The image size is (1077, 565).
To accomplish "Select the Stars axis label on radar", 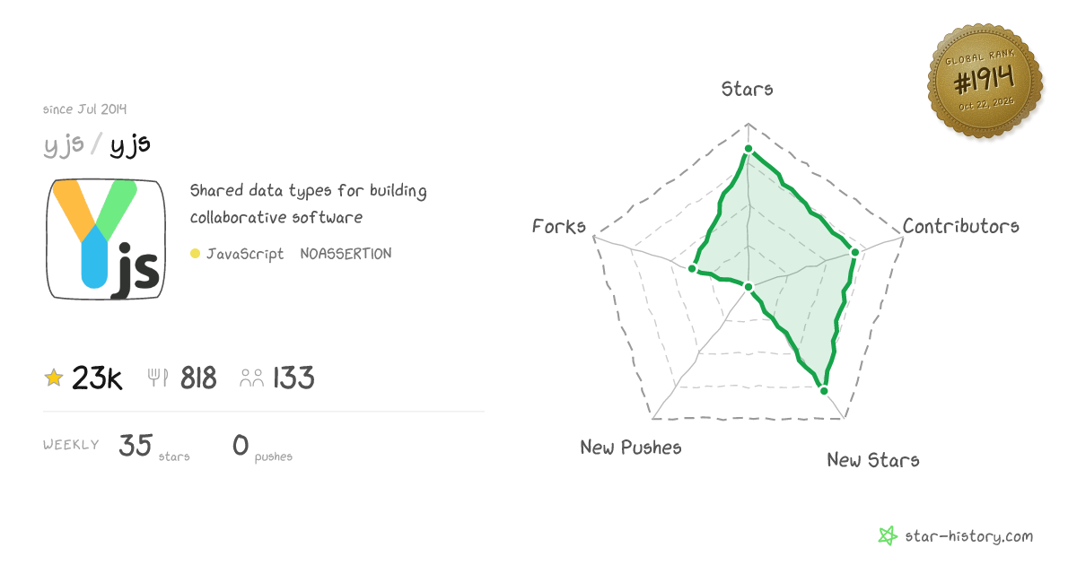I will point(748,89).
